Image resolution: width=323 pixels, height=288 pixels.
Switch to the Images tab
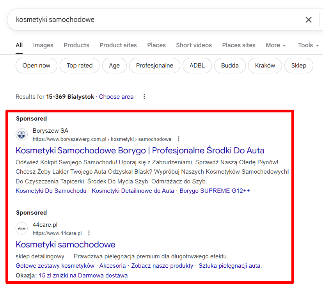tap(43, 45)
